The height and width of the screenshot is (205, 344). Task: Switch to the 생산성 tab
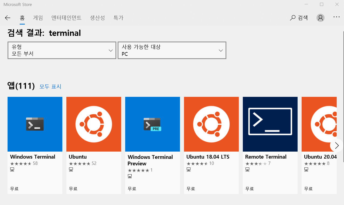97,18
